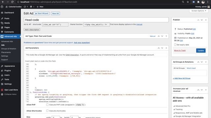Click the browser zoom magnifier icon
This screenshot has height=118, width=211.
pos(183,2)
